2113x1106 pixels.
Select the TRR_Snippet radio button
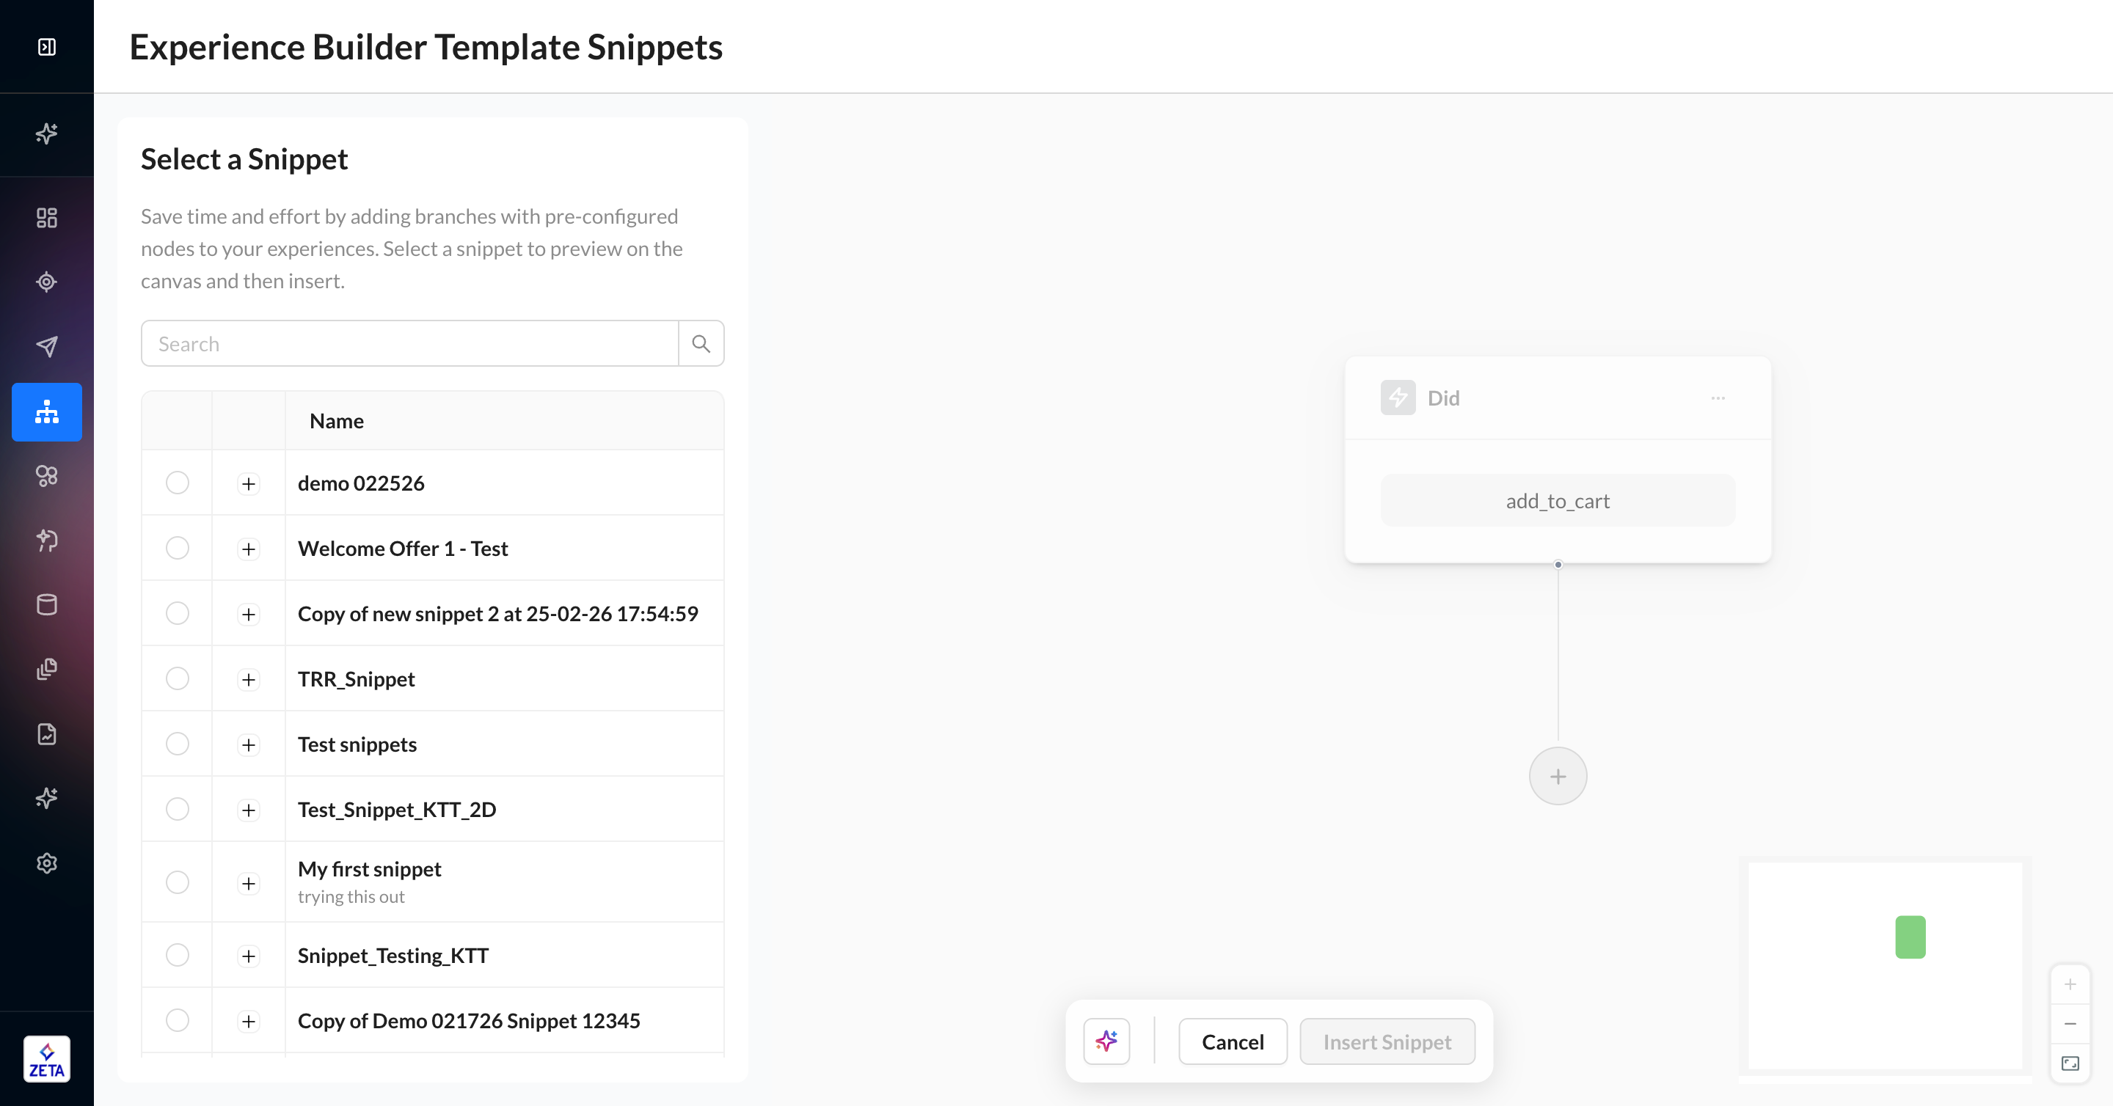click(x=177, y=679)
